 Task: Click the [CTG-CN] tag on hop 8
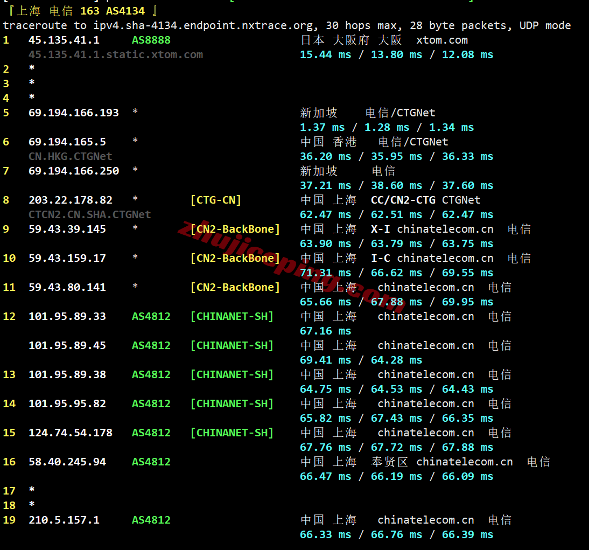pos(215,200)
